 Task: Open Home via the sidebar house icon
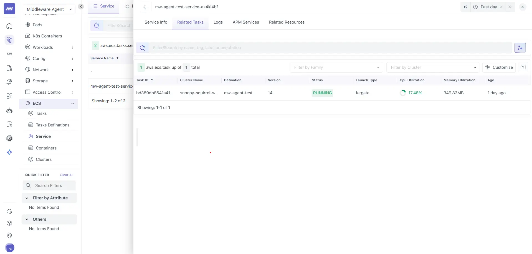click(9, 26)
